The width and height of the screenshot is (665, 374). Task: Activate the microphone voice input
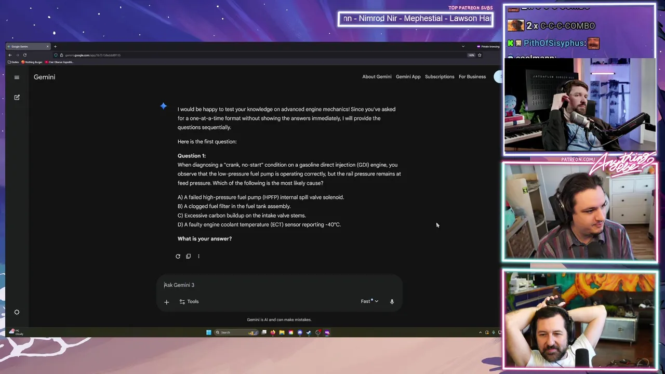[x=392, y=301]
